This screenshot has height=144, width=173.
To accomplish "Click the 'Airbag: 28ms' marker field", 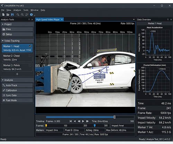I will point(95,130).
